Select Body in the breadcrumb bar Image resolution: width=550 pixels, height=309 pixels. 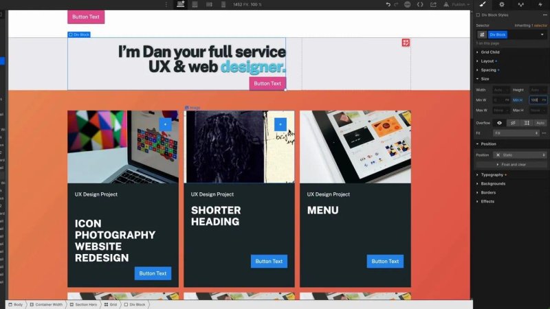pyautogui.click(x=16, y=305)
